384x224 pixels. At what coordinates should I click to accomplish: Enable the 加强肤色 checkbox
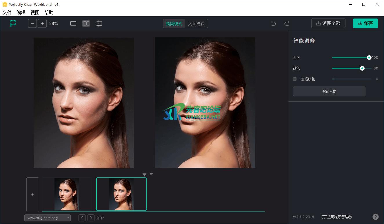(x=295, y=79)
